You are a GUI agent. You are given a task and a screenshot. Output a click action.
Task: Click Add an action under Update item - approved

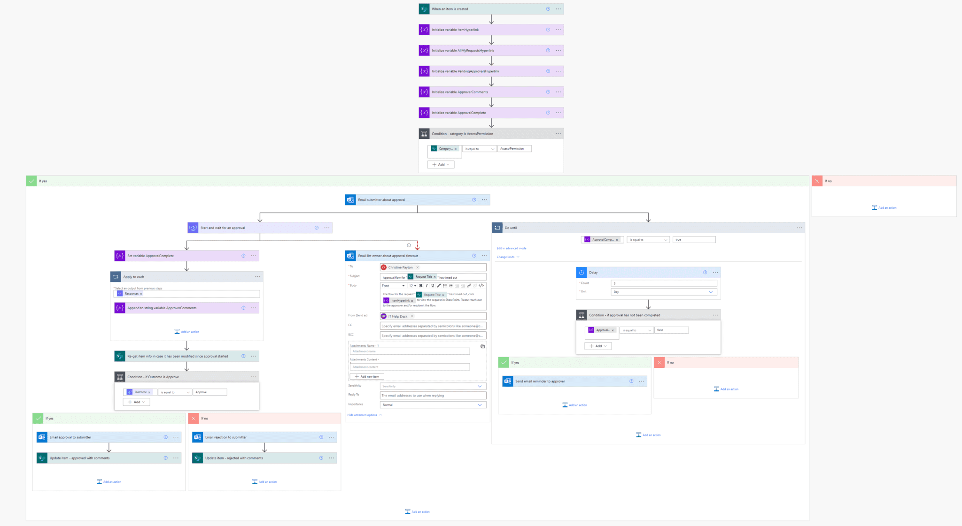pos(109,482)
